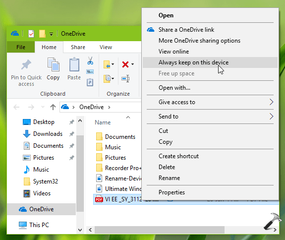Choose Share a OneDrive link
The width and height of the screenshot is (285, 240).
[210, 30]
